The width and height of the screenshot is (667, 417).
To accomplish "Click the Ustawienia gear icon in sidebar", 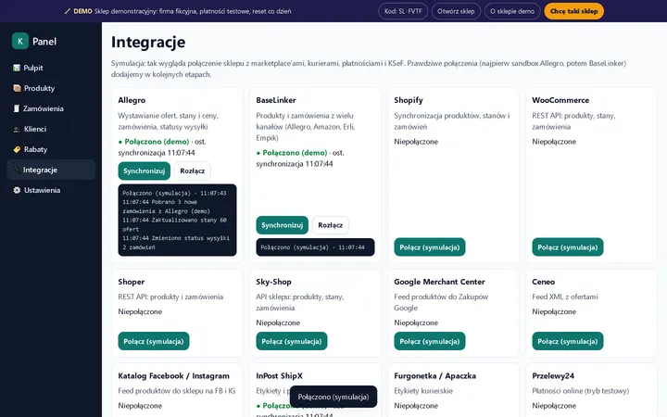I will 17,190.
